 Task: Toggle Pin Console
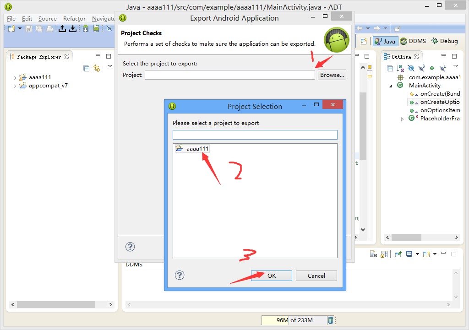[398, 254]
